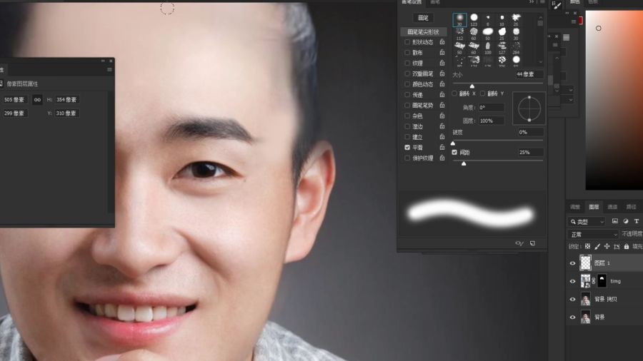Switch to the 通道 channels tab
This screenshot has height=361, width=643.
pos(612,207)
